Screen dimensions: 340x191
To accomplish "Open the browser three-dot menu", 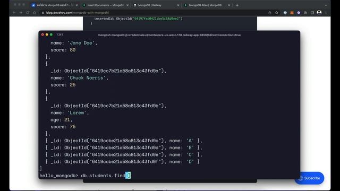I will point(326,13).
